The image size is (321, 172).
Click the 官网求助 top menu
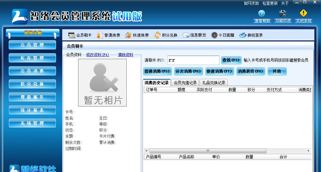pyautogui.click(x=251, y=3)
